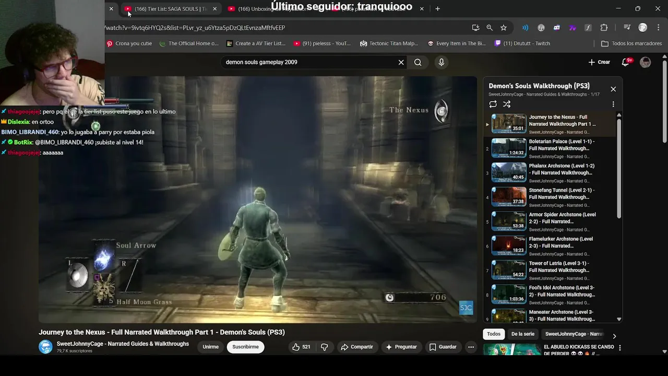The image size is (668, 376).
Task: Click the Compartir share button
Action: [357, 347]
